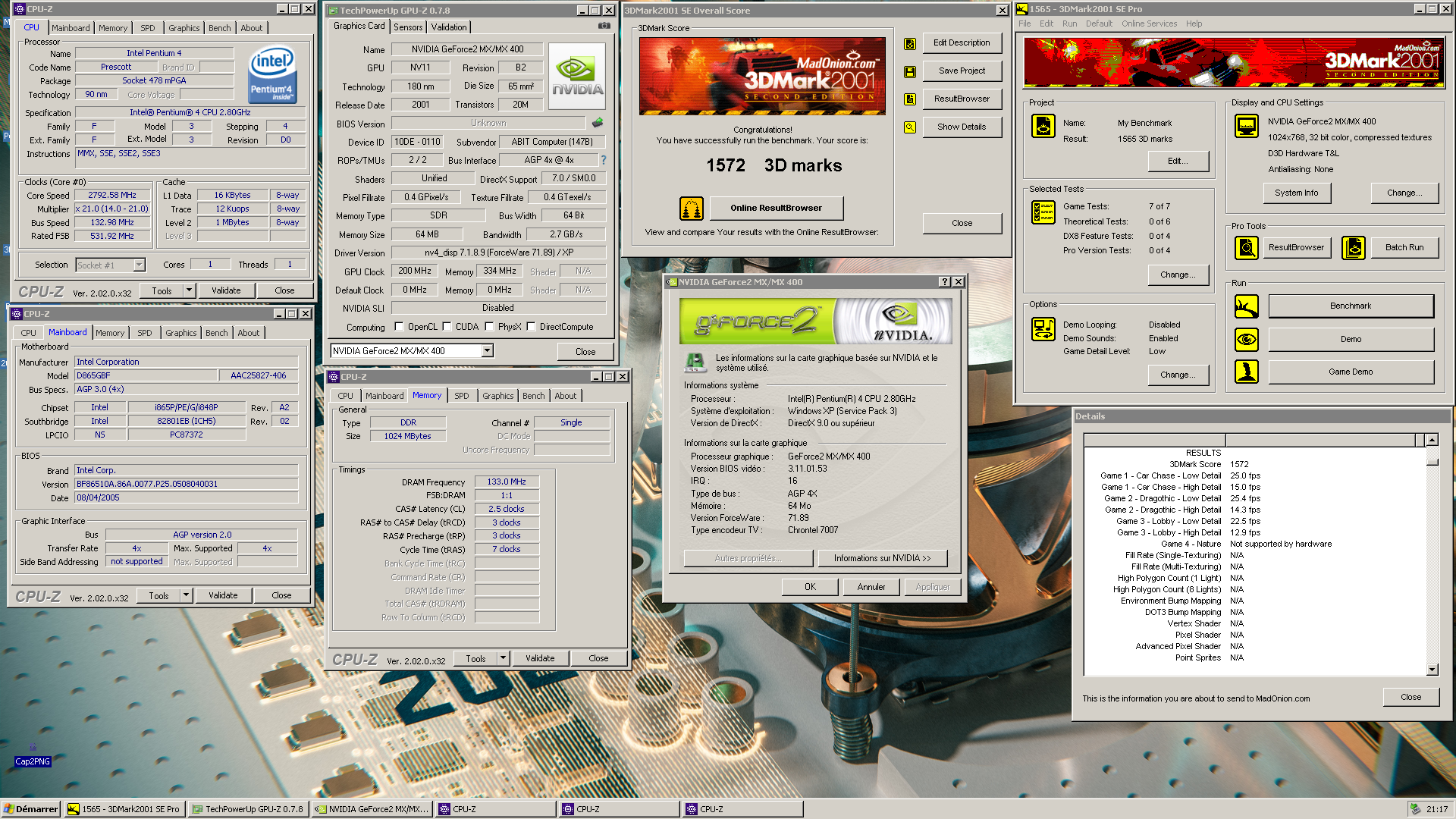Click scroll down arrow in Details results list

click(x=1432, y=670)
